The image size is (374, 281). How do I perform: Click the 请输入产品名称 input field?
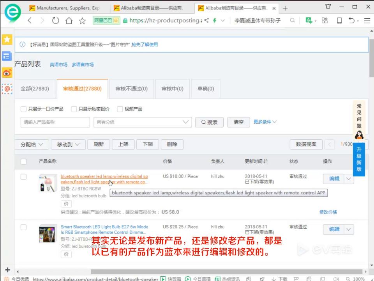(x=55, y=122)
